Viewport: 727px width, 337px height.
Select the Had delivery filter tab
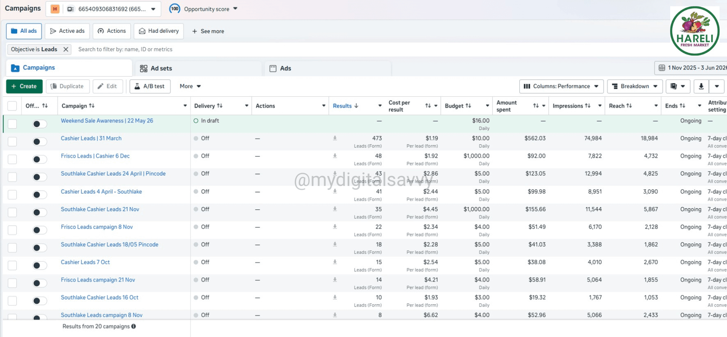coord(159,31)
